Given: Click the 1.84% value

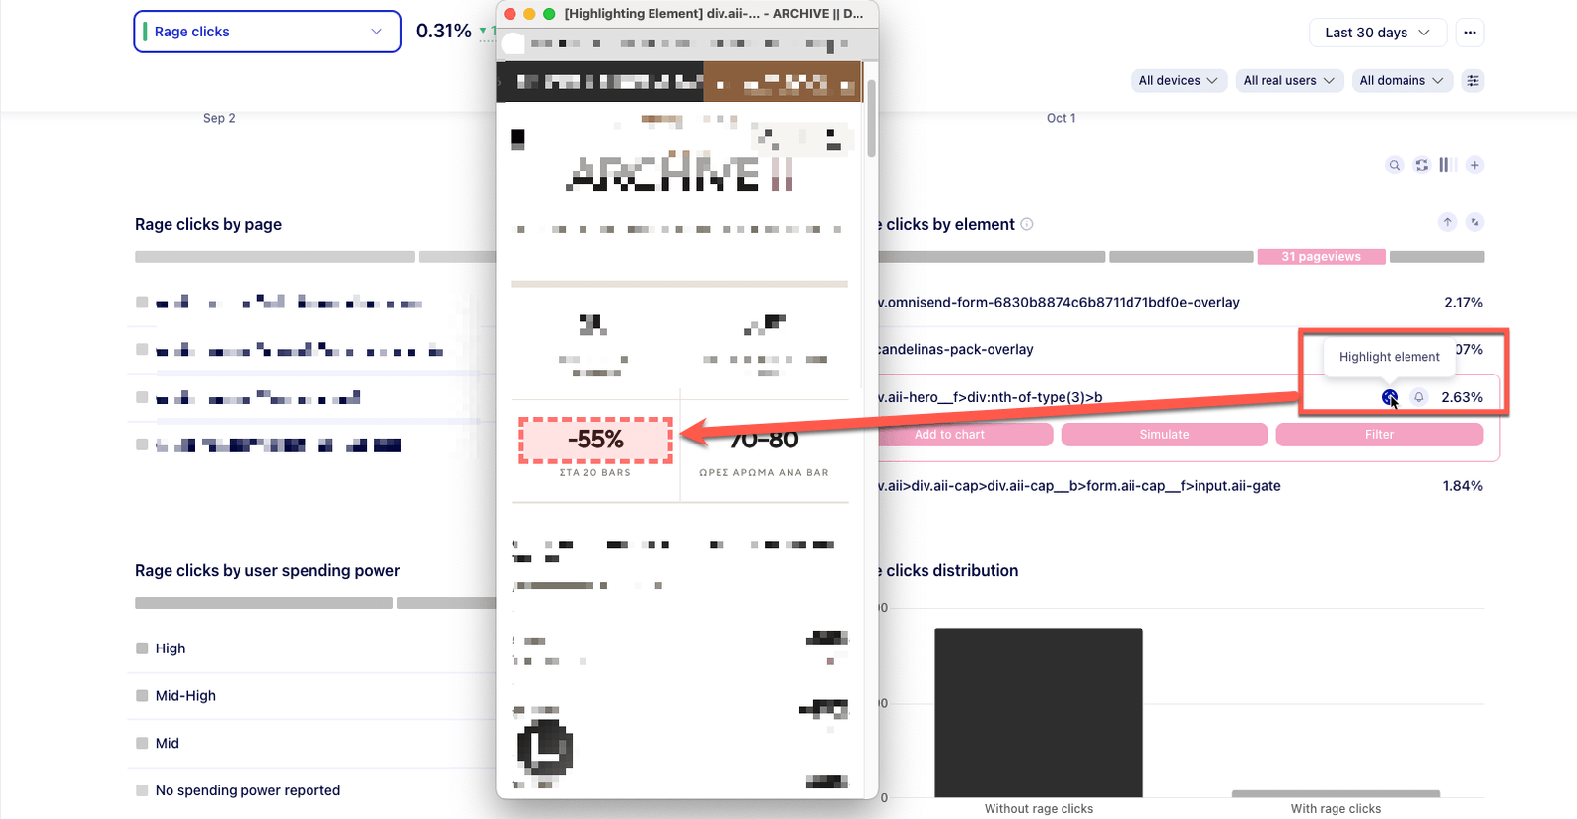Looking at the screenshot, I should point(1463,486).
